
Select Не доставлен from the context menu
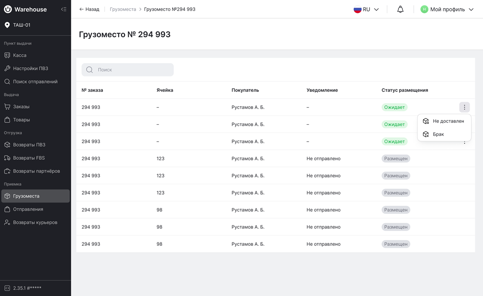(448, 121)
